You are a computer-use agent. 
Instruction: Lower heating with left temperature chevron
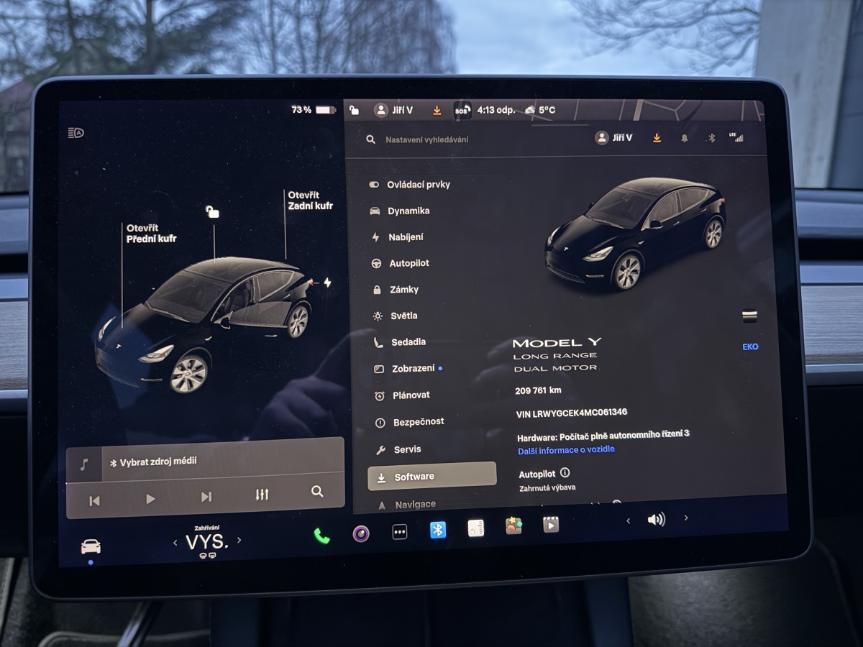click(175, 542)
